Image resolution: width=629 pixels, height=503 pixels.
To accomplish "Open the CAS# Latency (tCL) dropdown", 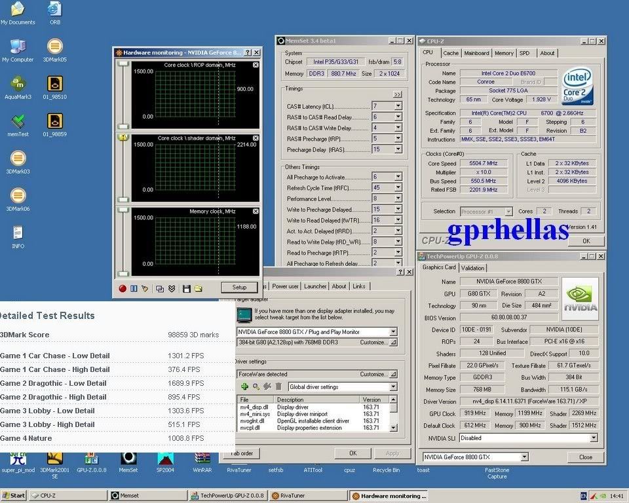I will tap(398, 106).
